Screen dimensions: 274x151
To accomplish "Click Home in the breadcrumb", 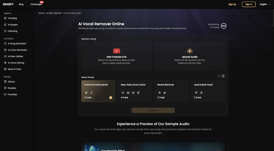I will [x=41, y=13].
